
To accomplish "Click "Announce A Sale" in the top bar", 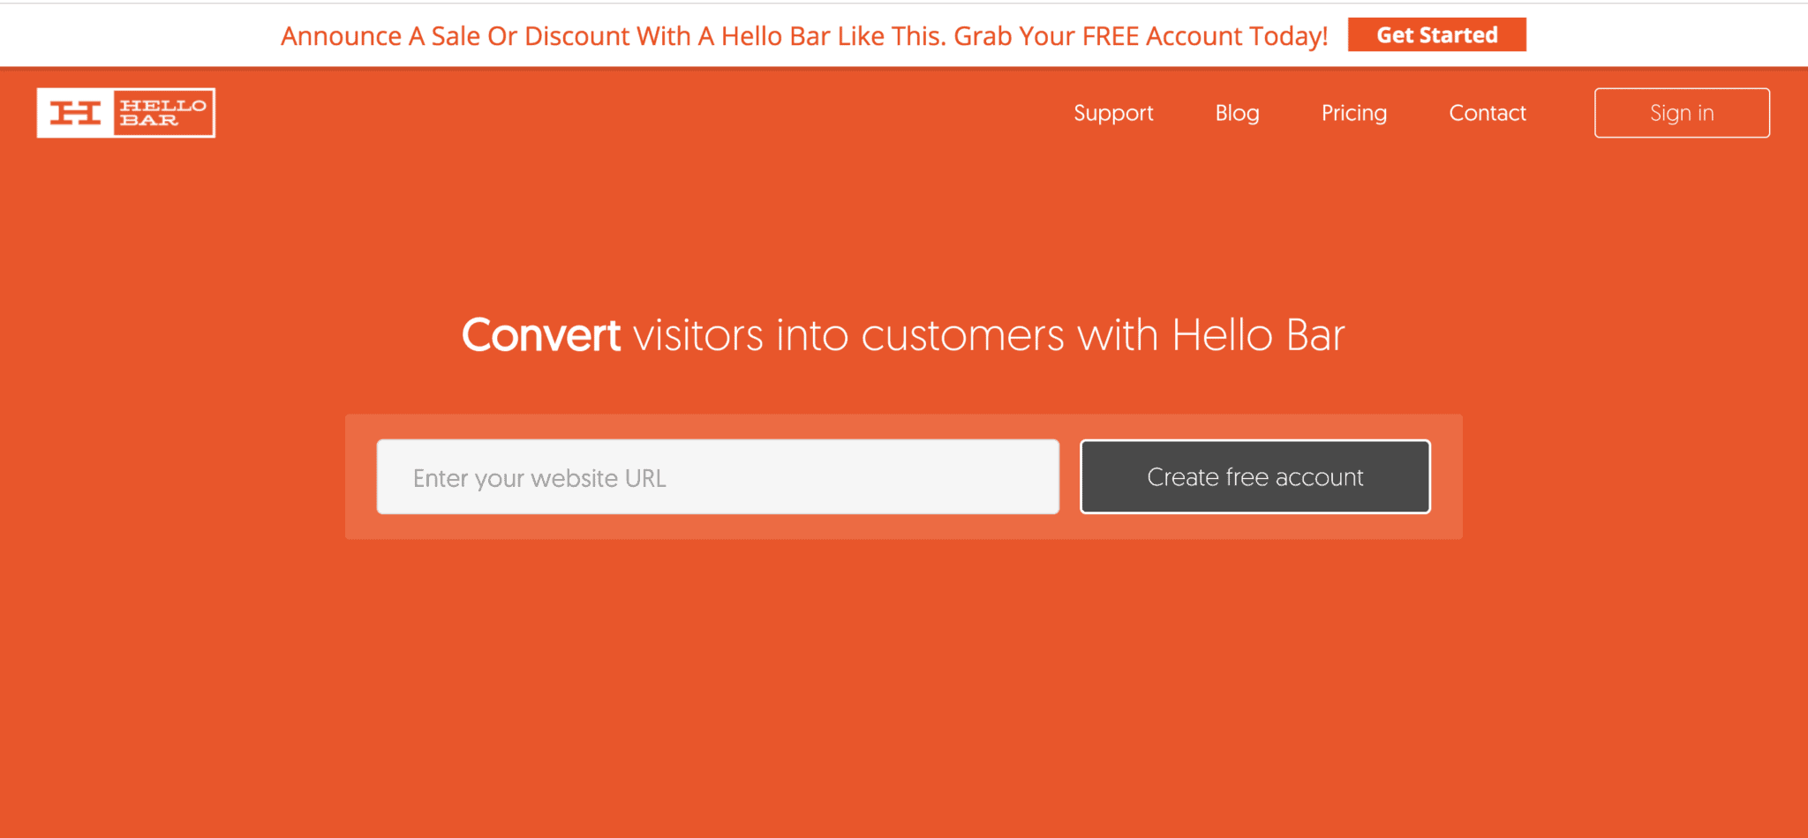I will [x=380, y=36].
